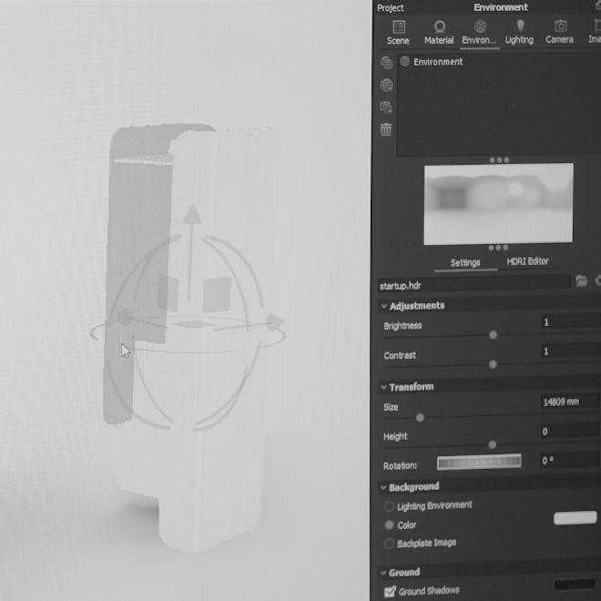Select Color background option
The image size is (601, 601).
click(x=389, y=525)
